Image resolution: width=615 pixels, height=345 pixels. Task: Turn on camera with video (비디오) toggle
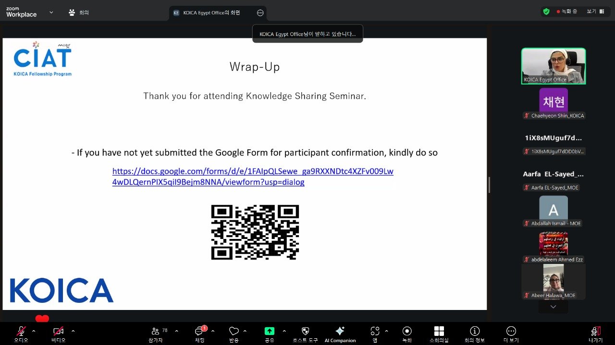[58, 332]
